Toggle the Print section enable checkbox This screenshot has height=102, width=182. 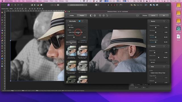[167, 67]
